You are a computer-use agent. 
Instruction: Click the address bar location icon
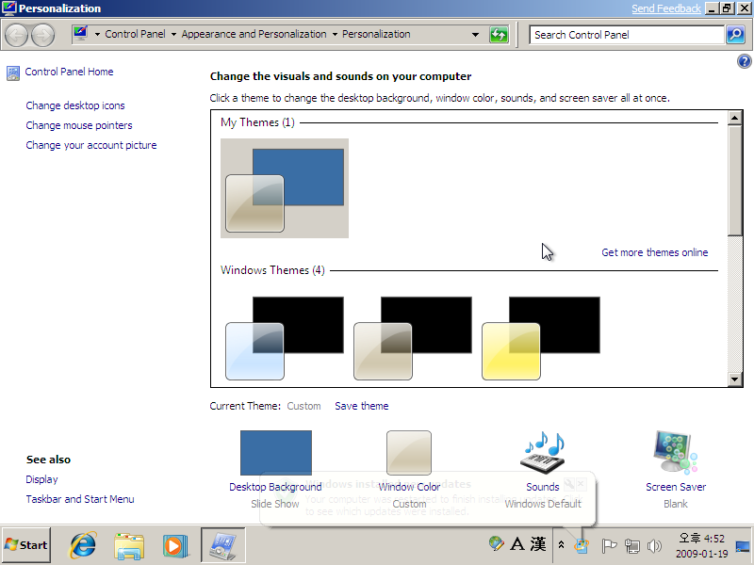coord(81,34)
